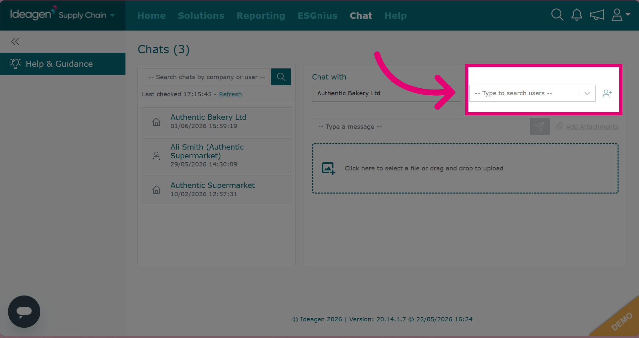639x338 pixels.
Task: Open the Authentic Bakery Ltd chat
Action: 216,122
